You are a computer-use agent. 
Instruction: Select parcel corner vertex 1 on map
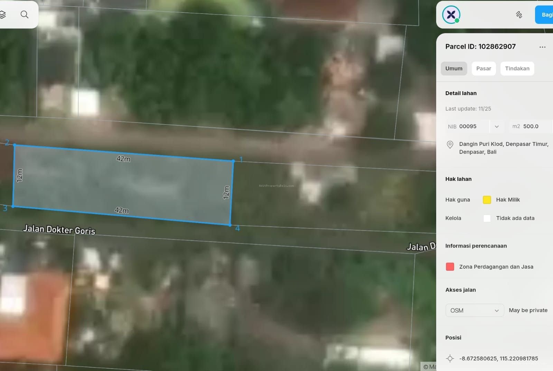(233, 161)
